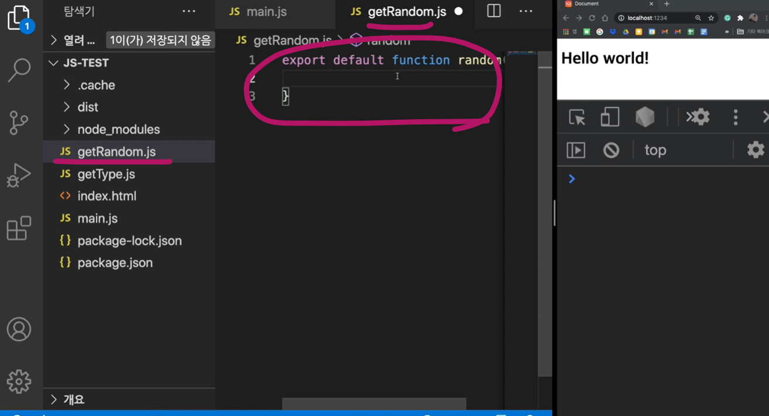Open the Google Sheets bookmark
This screenshot has height=416, width=769.
[x=691, y=32]
